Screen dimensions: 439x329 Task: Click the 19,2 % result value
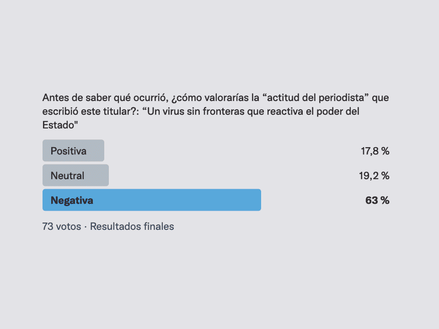374,175
